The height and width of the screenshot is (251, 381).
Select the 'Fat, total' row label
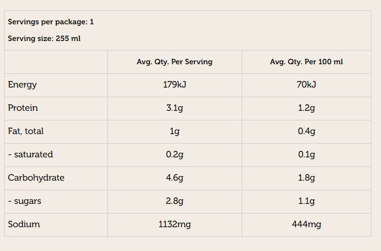click(26, 131)
